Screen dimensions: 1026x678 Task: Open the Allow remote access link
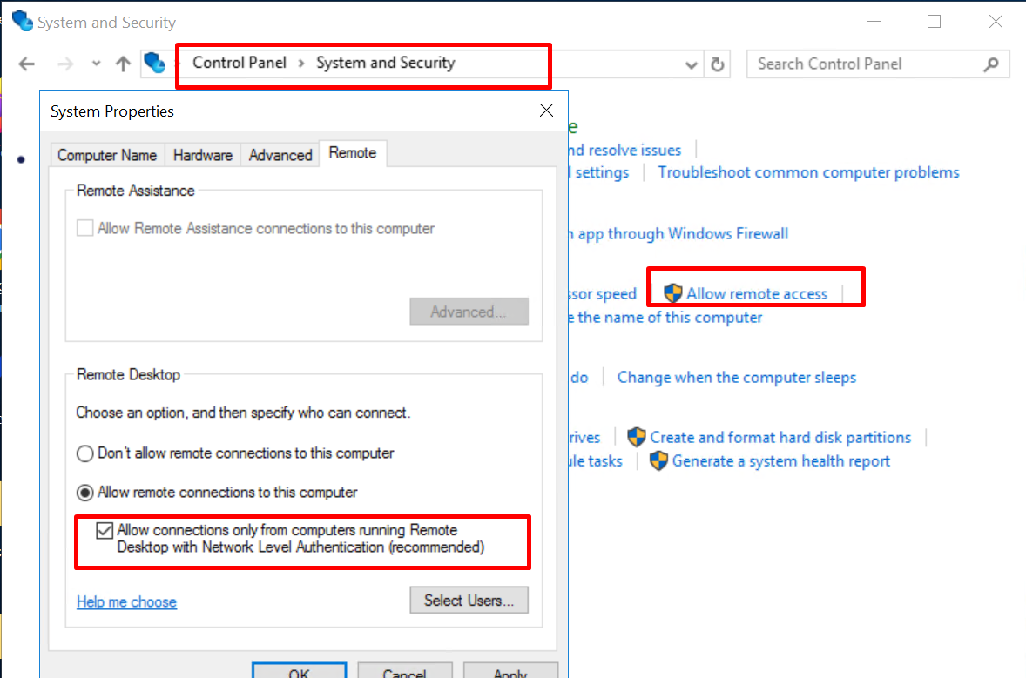(756, 294)
